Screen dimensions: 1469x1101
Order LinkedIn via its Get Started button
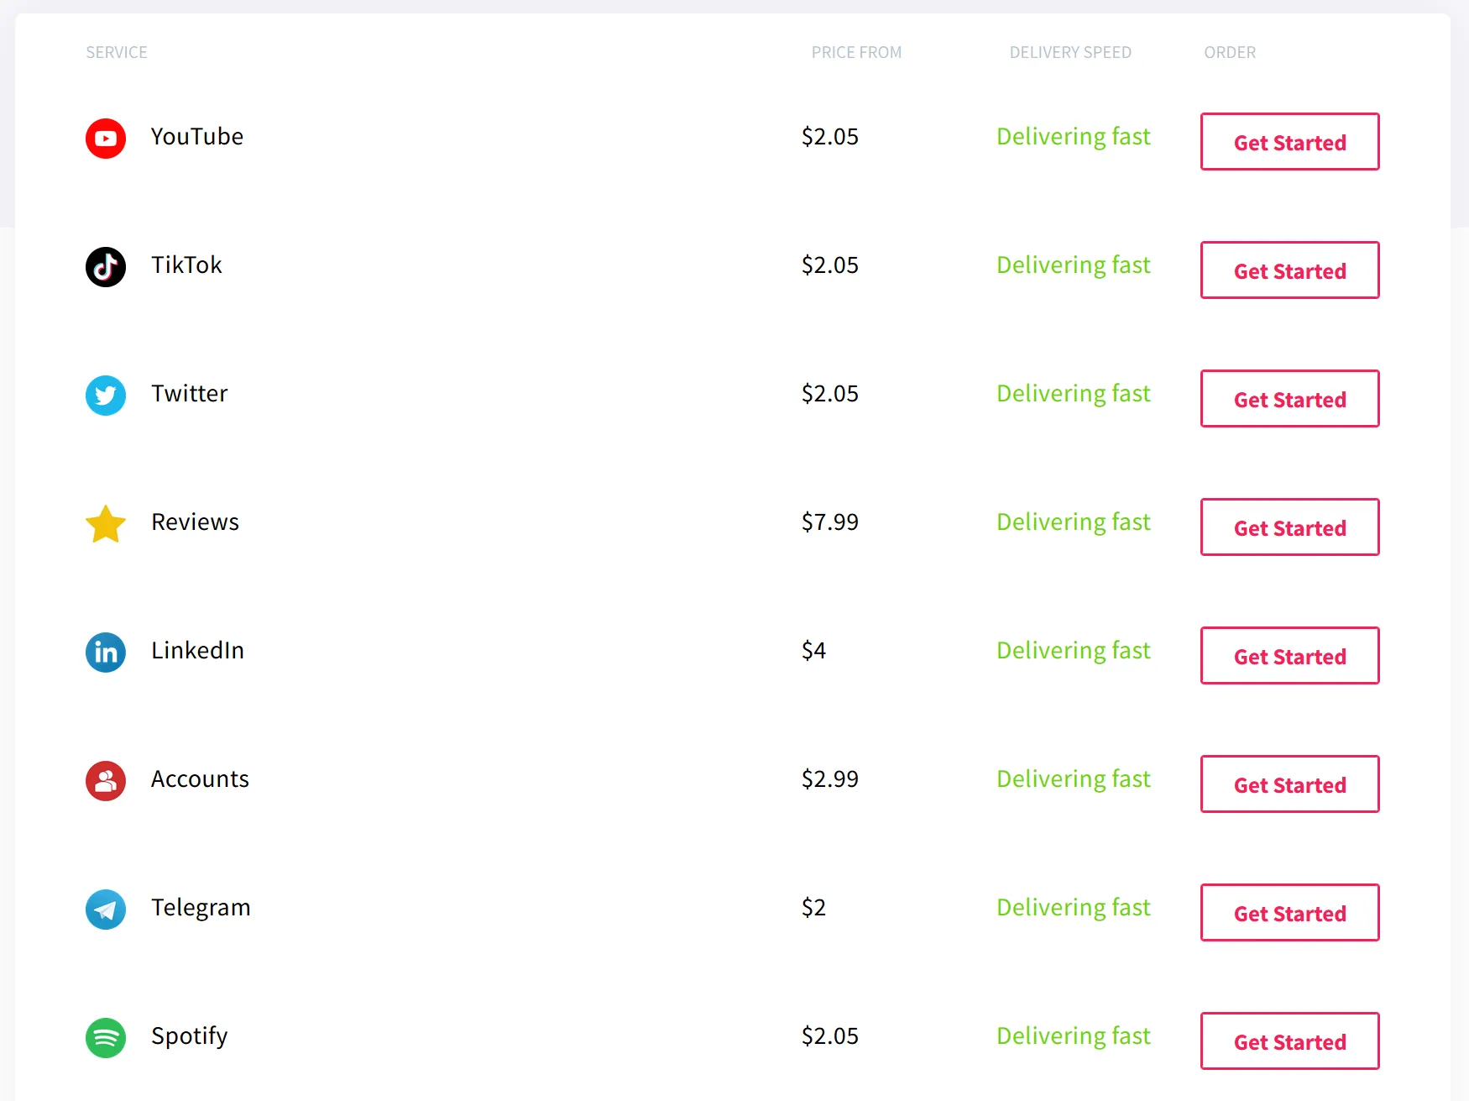tap(1289, 656)
